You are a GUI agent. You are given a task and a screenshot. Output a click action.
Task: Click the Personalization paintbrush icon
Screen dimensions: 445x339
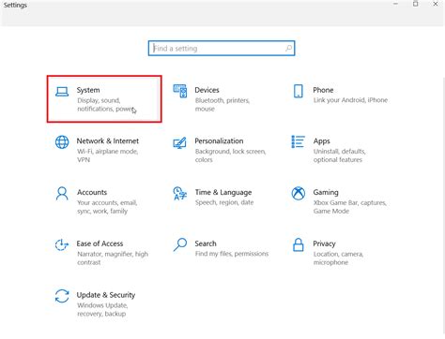(180, 143)
